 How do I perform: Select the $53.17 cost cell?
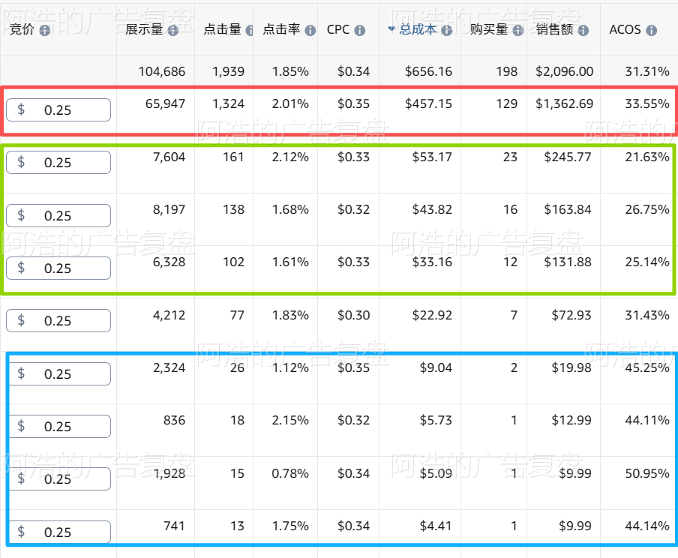(x=432, y=157)
